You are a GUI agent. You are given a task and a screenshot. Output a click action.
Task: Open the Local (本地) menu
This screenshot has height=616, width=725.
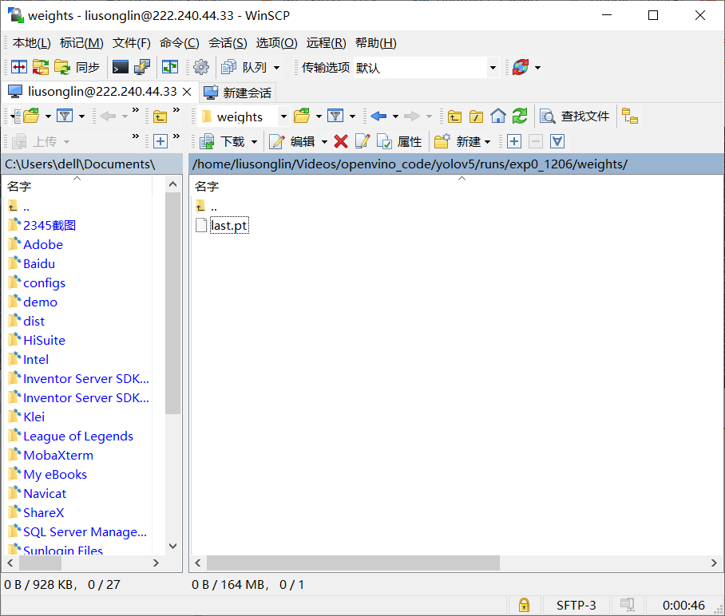pyautogui.click(x=31, y=43)
